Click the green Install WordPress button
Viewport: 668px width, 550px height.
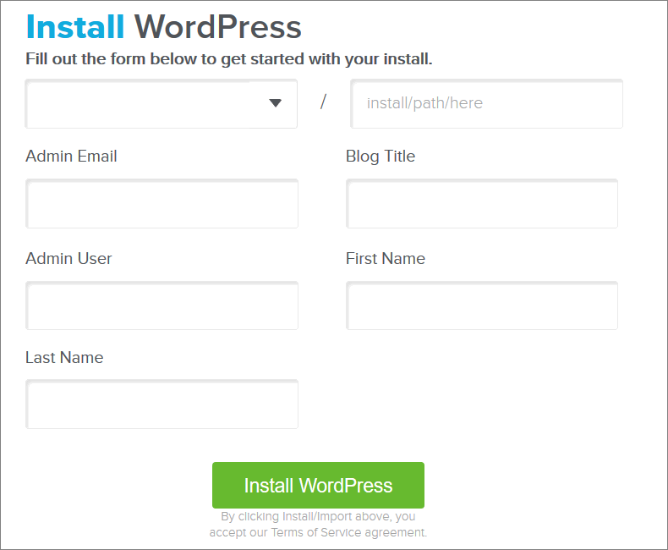(318, 485)
